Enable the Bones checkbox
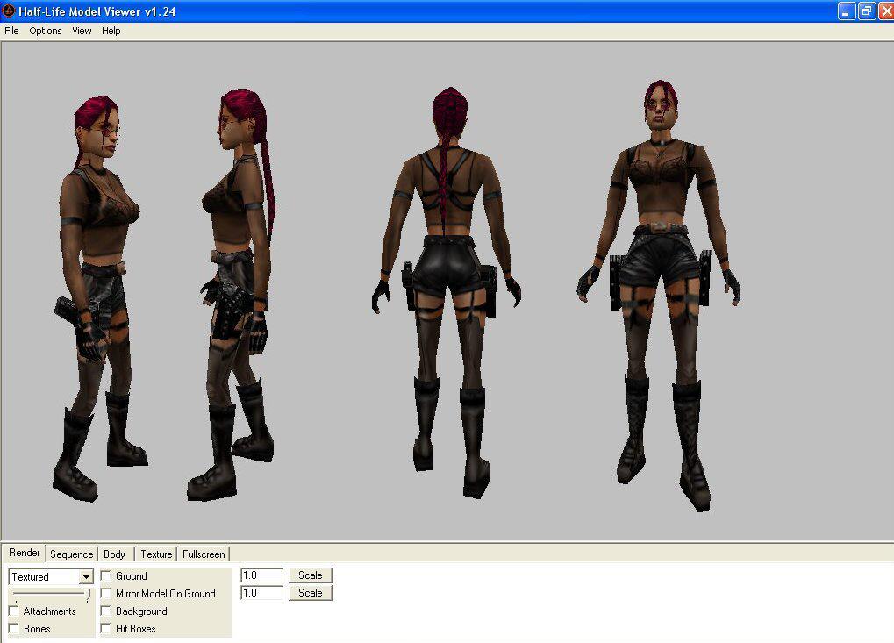Screen dimensions: 894x643 (14, 629)
